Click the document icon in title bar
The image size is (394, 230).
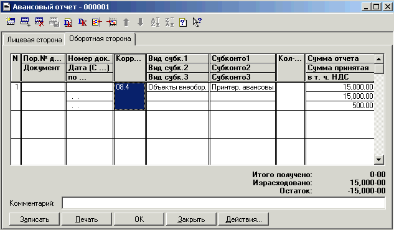pyautogui.click(x=6, y=7)
